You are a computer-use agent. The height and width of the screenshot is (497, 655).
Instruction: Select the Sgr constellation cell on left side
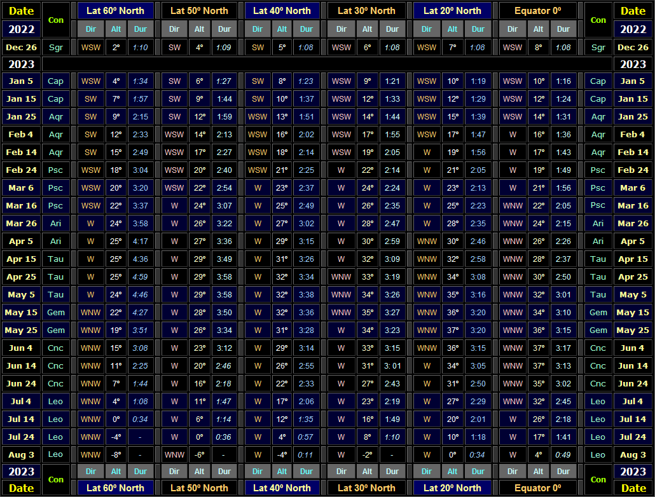pos(56,47)
